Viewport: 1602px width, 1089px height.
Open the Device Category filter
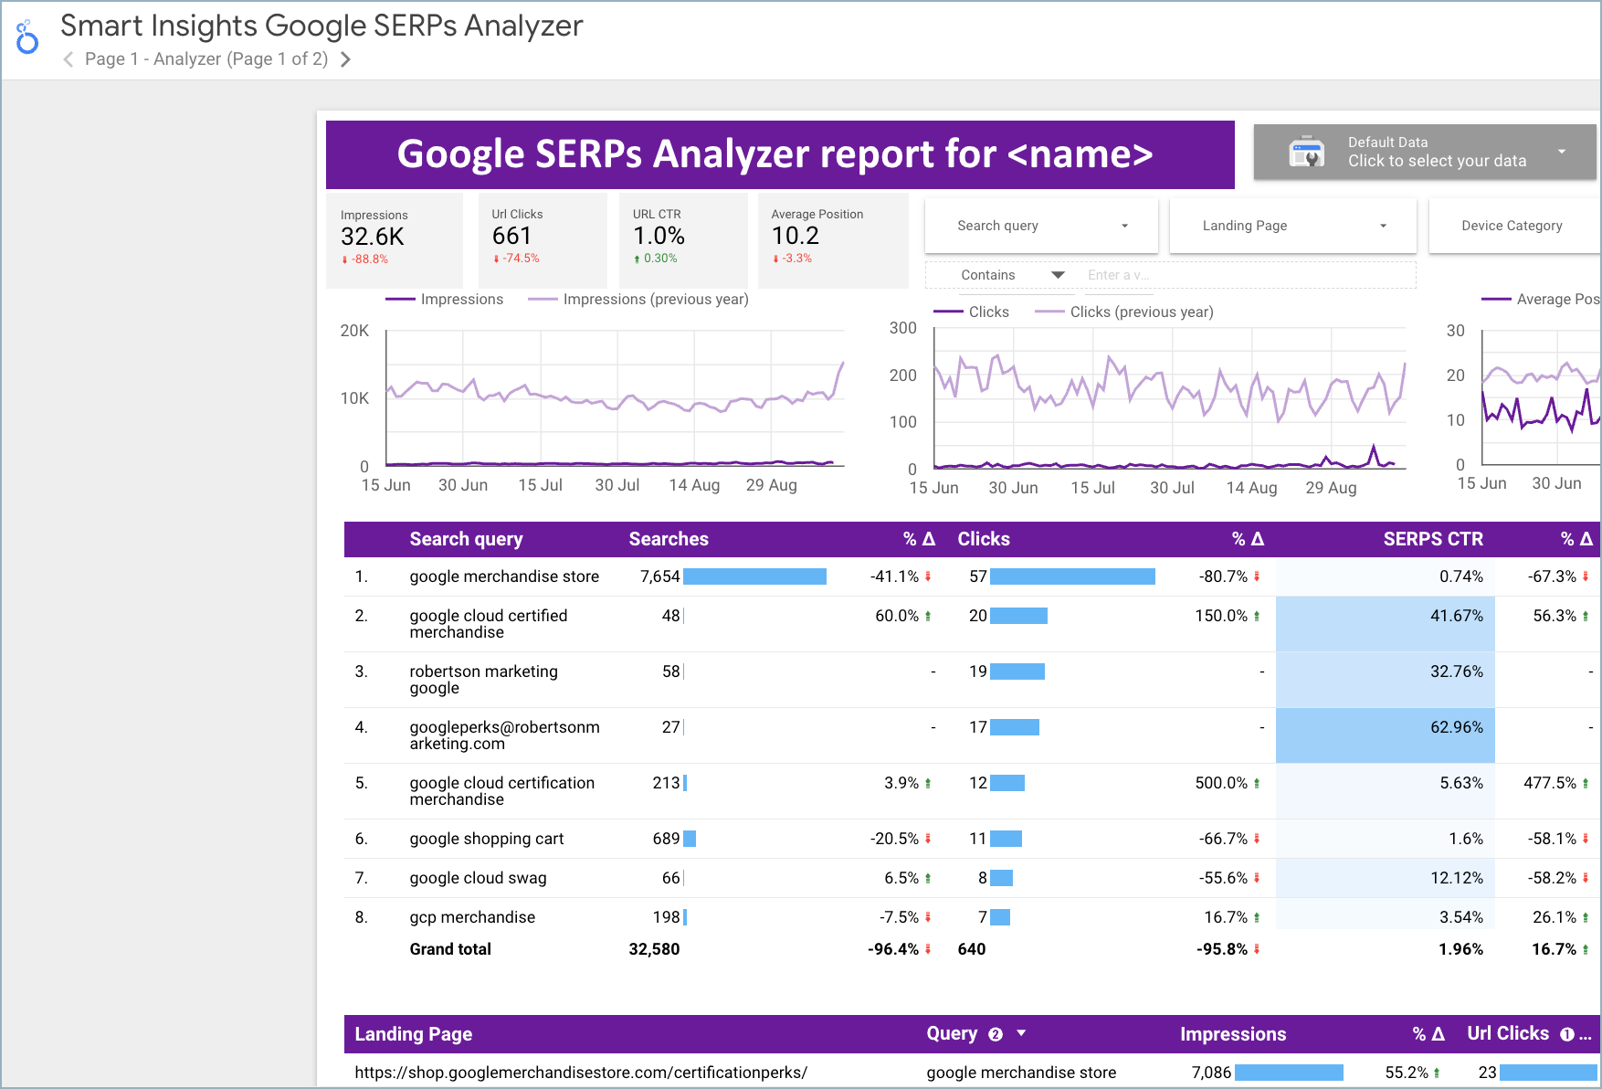[x=1512, y=226]
